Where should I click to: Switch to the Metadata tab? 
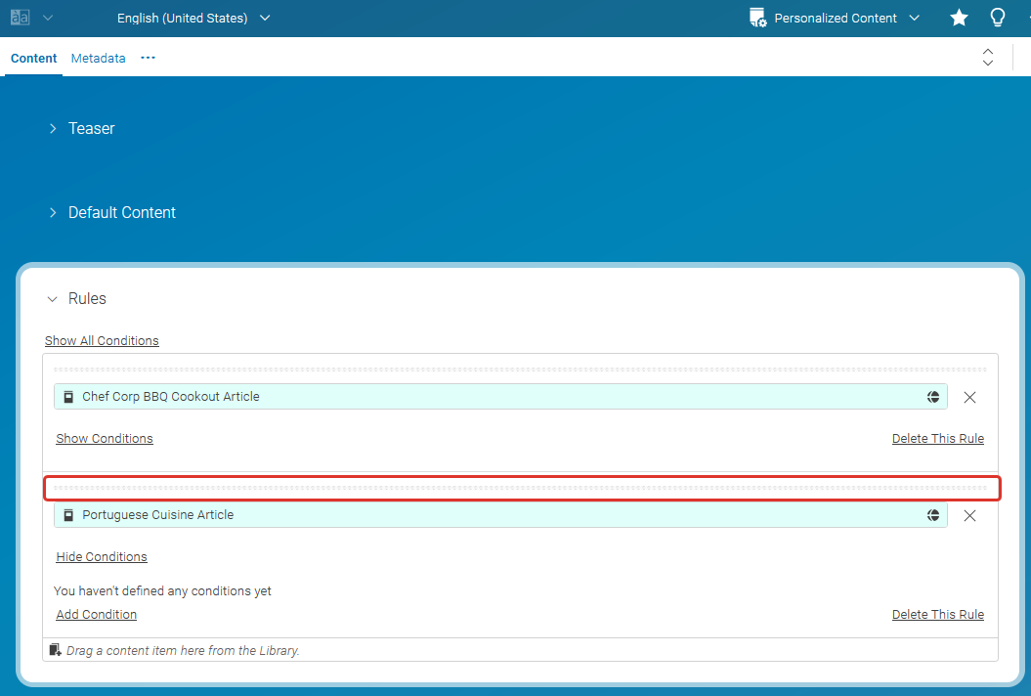[98, 59]
